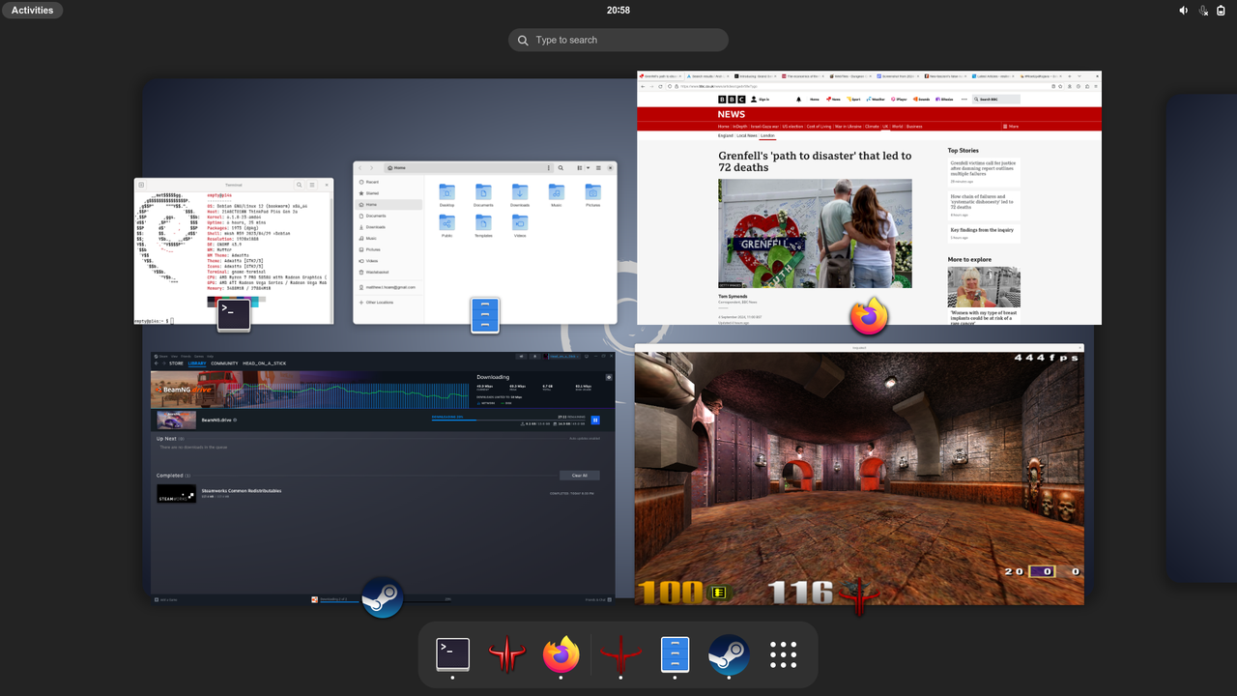Show the applications grid
The width and height of the screenshot is (1237, 696).
pos(783,654)
